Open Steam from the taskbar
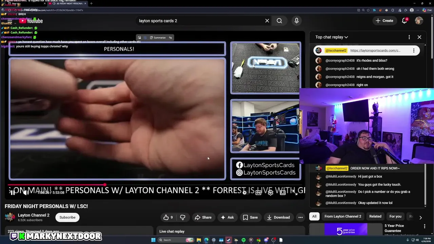Image resolution: width=434 pixels, height=244 pixels. (229, 240)
